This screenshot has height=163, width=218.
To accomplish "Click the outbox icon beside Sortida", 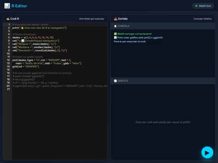I will pos(115,19).
